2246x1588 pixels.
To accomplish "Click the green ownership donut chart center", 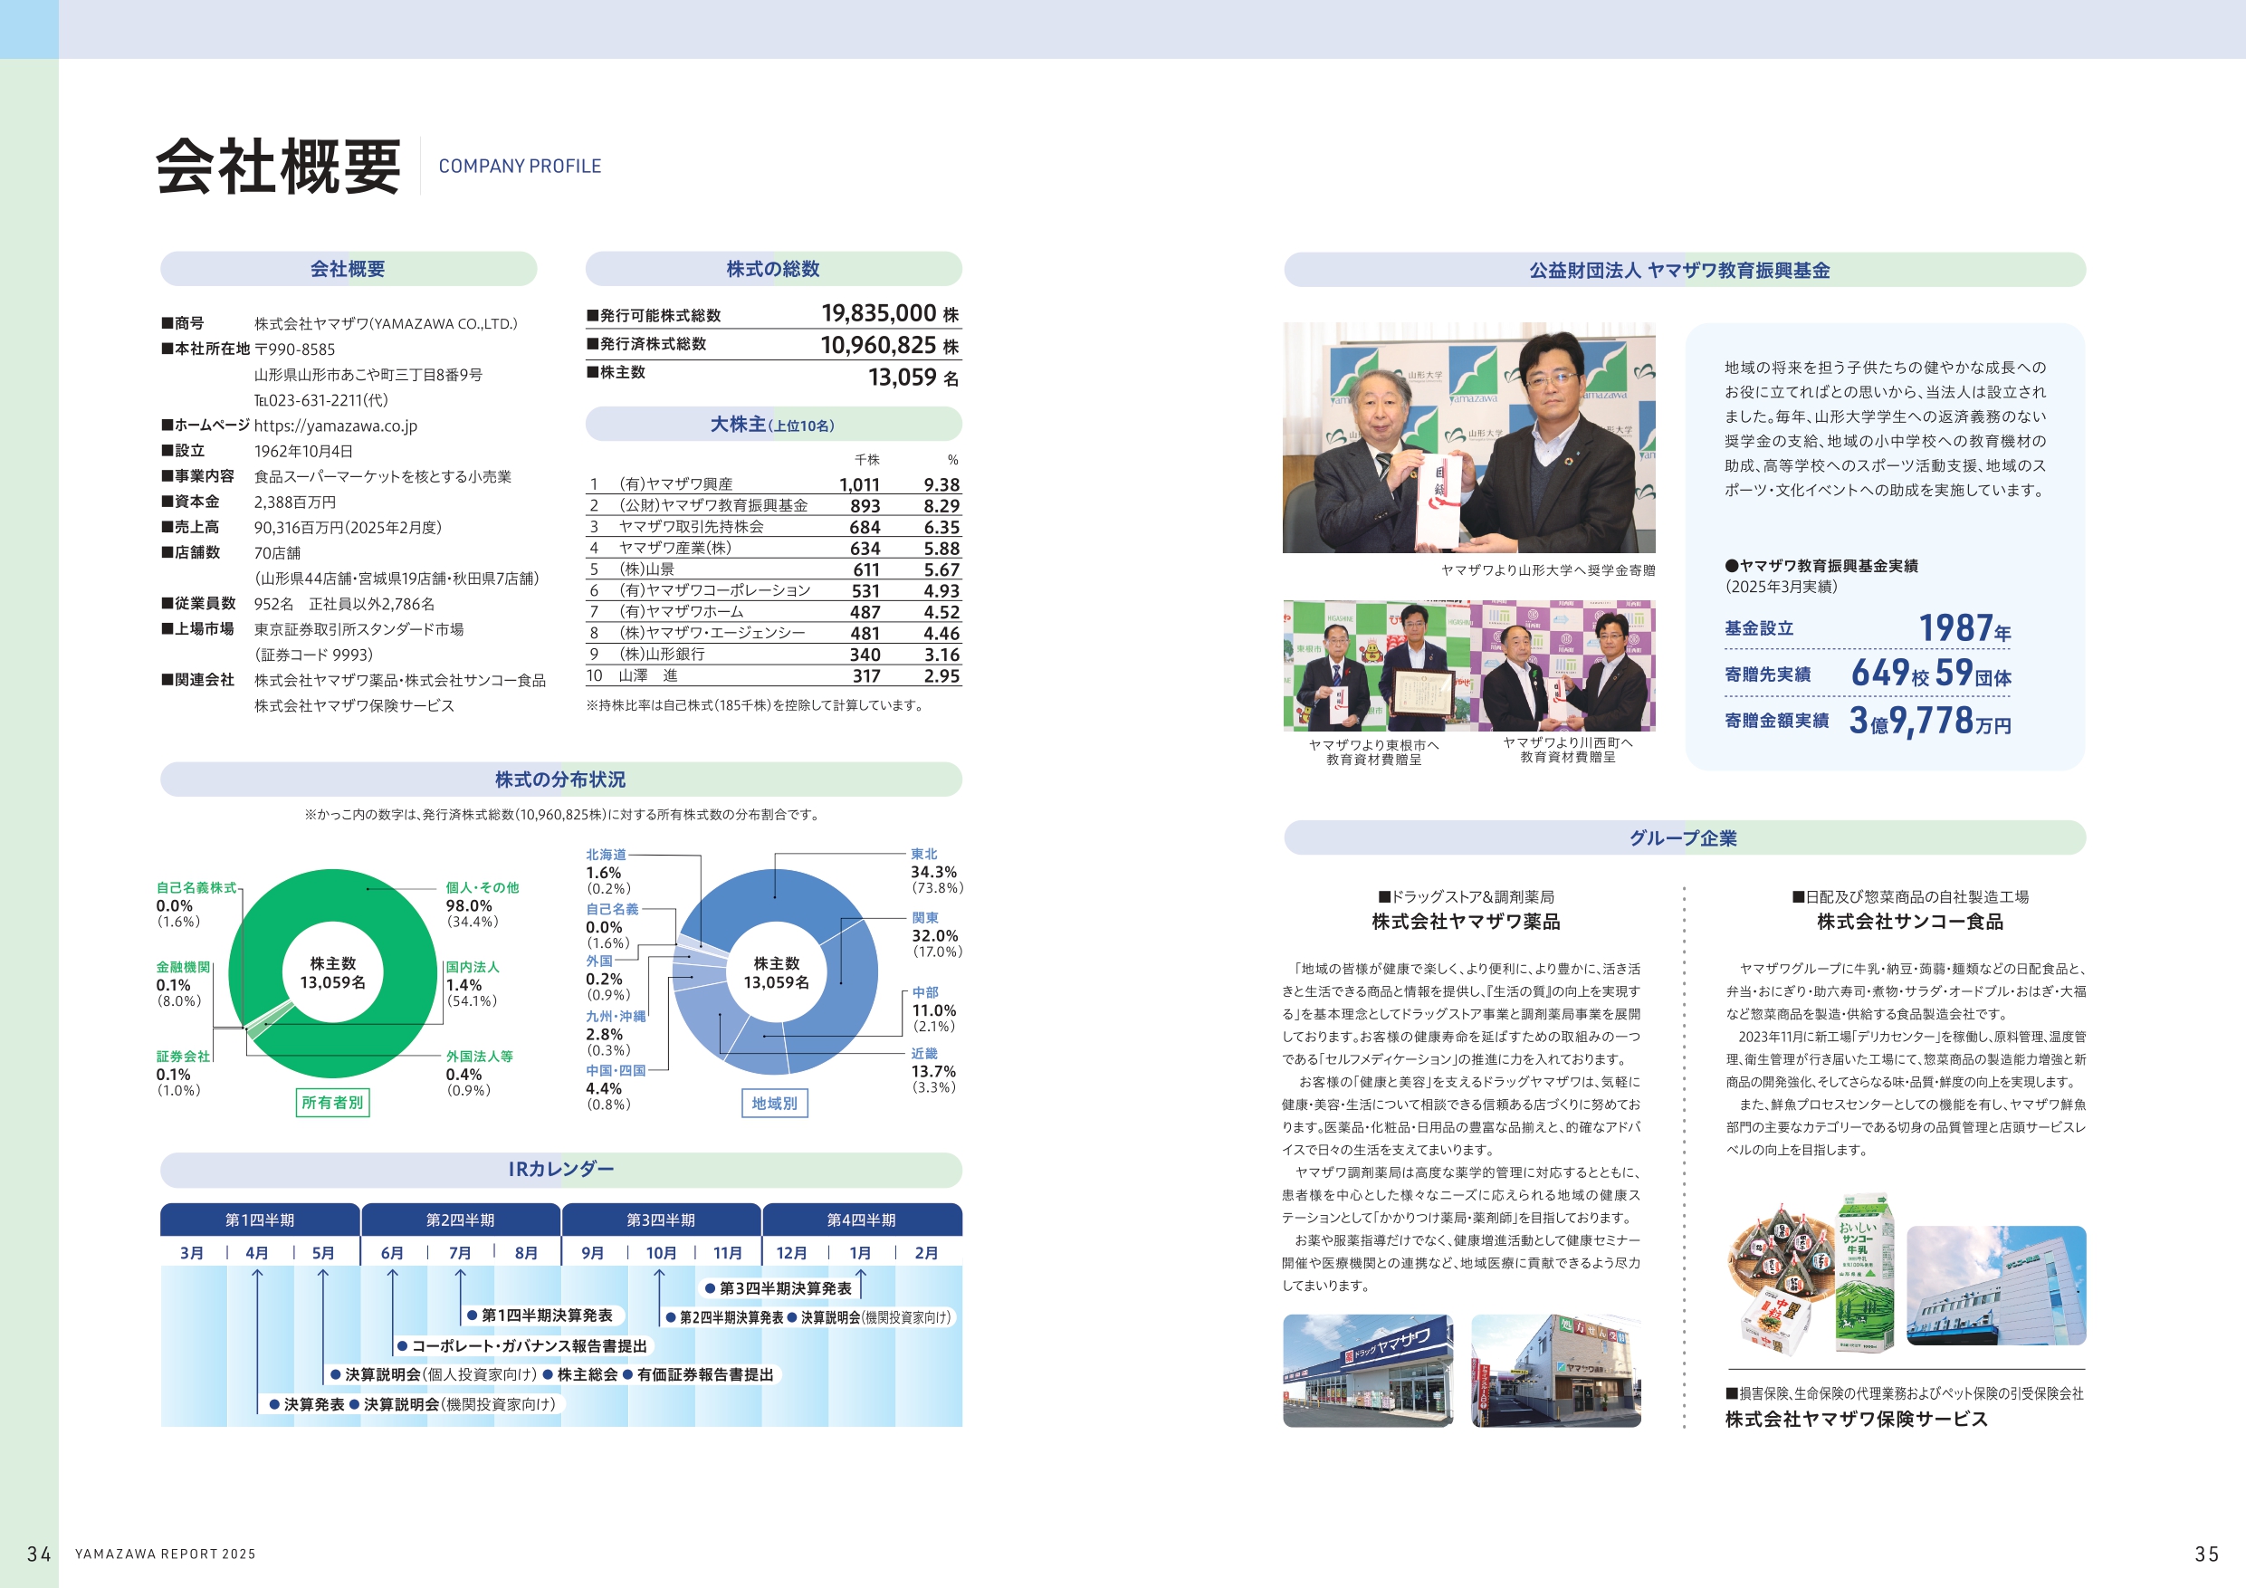I will (332, 973).
